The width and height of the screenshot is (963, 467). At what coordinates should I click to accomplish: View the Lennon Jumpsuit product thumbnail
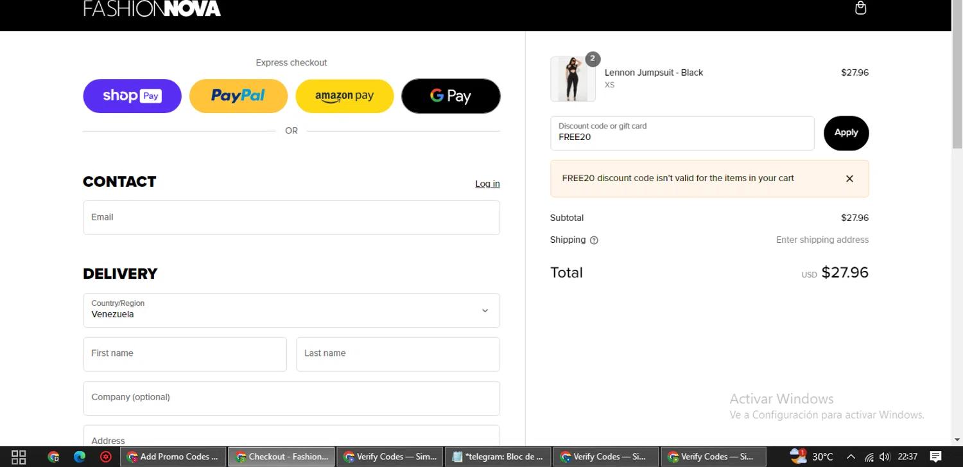pyautogui.click(x=573, y=80)
